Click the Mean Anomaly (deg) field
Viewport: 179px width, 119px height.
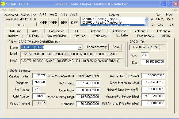[88, 97]
